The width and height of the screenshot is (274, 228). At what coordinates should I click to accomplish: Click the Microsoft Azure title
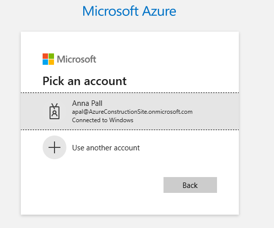129,11
